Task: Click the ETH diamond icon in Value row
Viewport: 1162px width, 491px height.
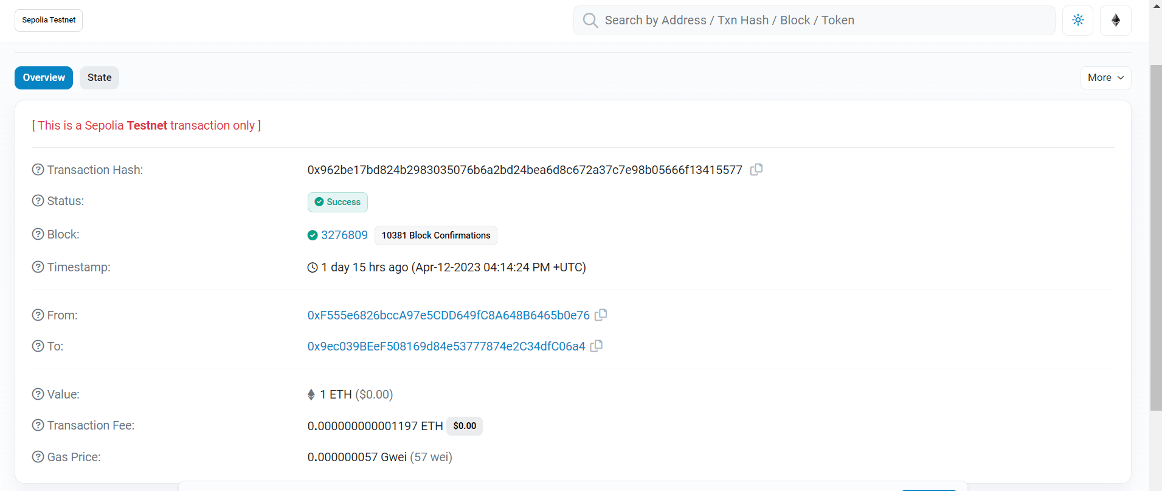Action: 311,395
